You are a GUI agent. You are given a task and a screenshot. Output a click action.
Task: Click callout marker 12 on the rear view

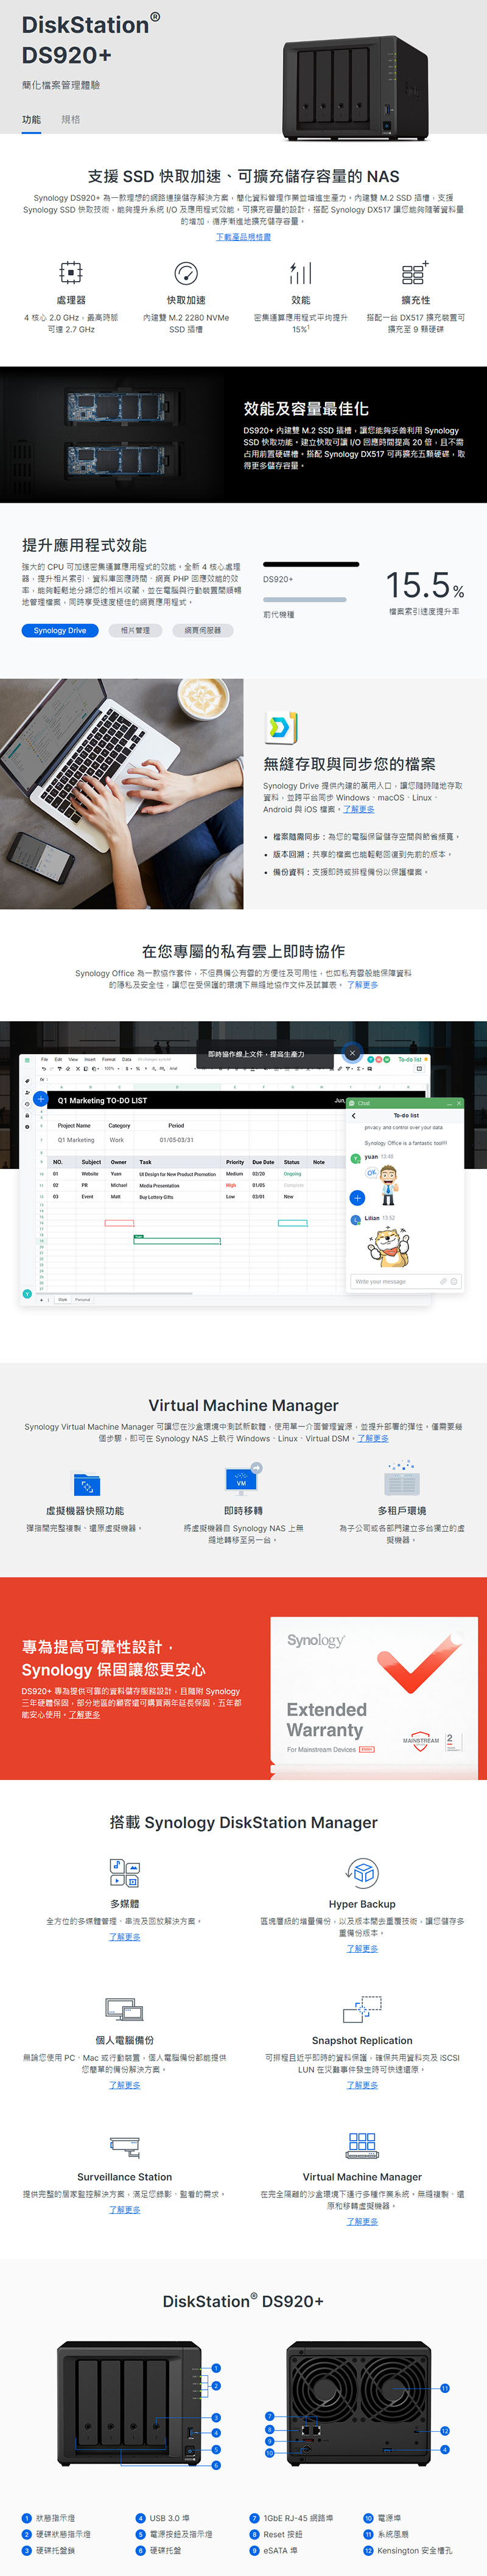(x=445, y=2431)
